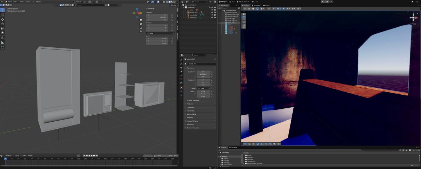The height and width of the screenshot is (169, 421).
Task: Click the Unity Pause button
Action: point(328,2)
